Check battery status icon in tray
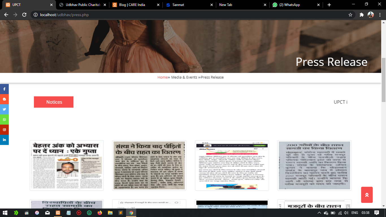Screen dimensions: 386x217 333,213
